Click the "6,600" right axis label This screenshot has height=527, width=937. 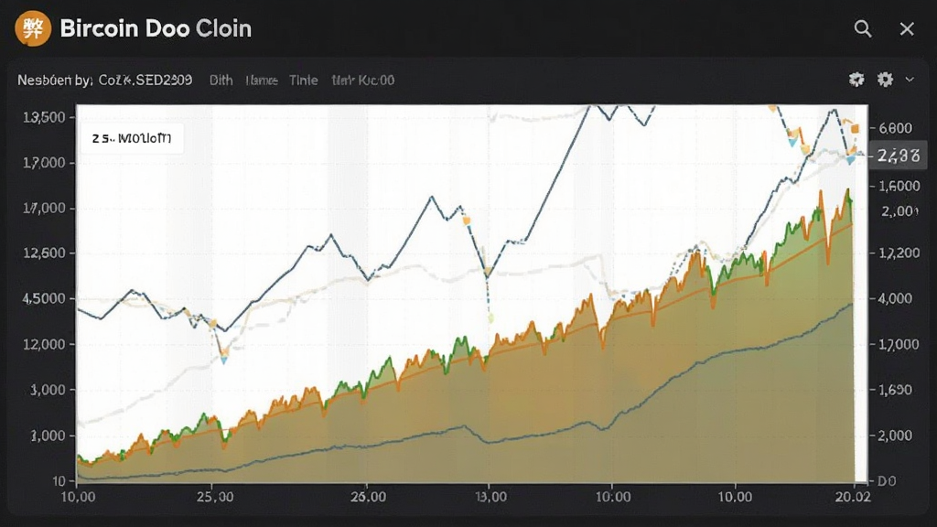click(895, 128)
